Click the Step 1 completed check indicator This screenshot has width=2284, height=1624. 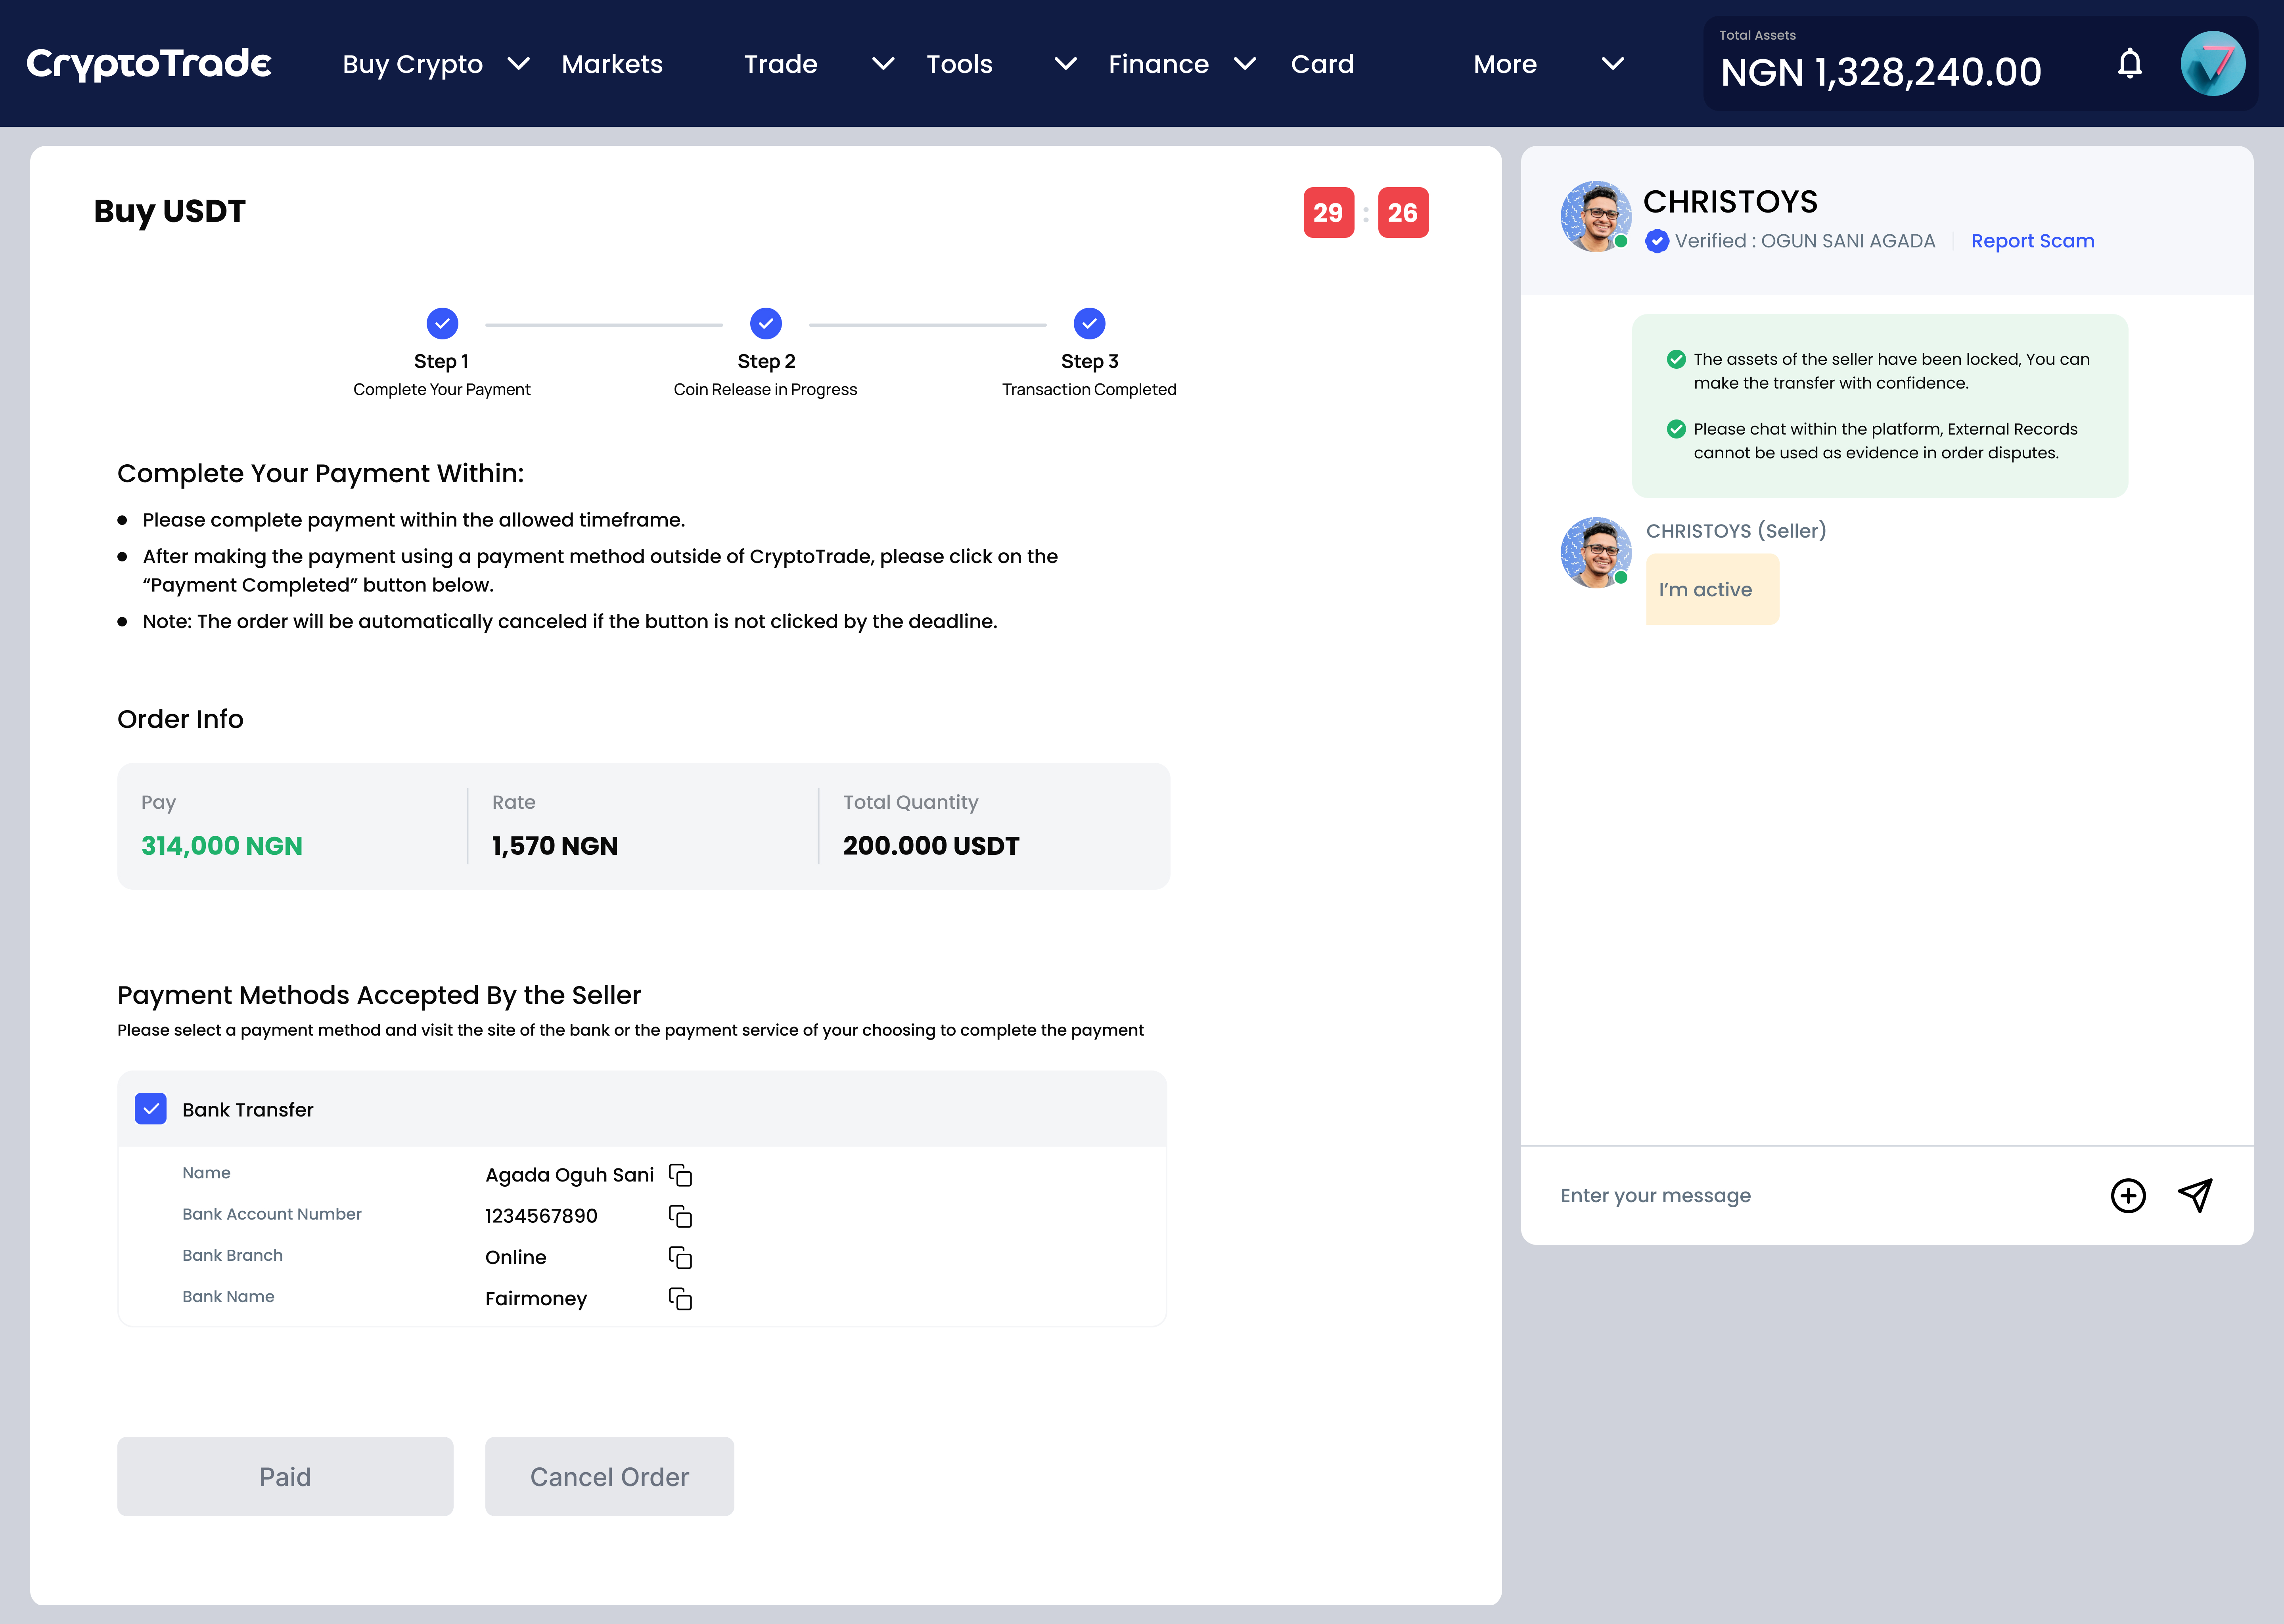tap(442, 323)
